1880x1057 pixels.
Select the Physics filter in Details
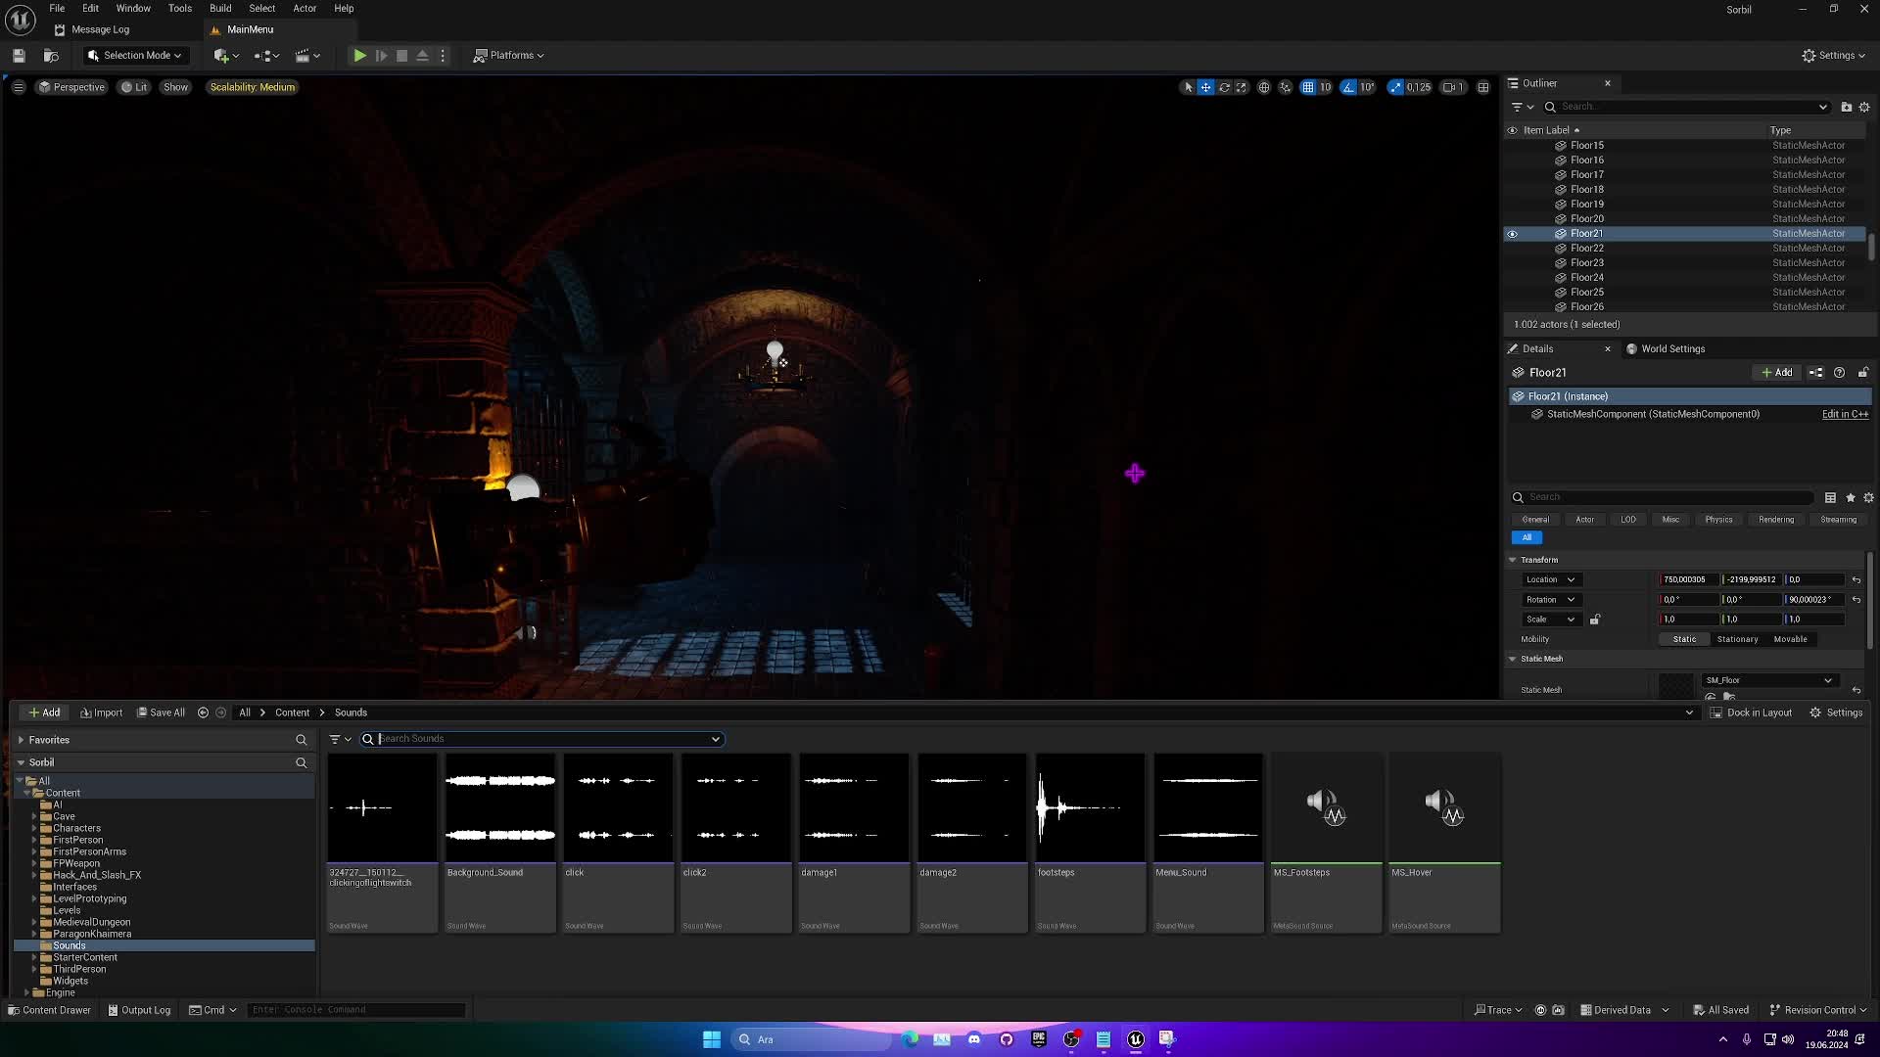coord(1718,520)
